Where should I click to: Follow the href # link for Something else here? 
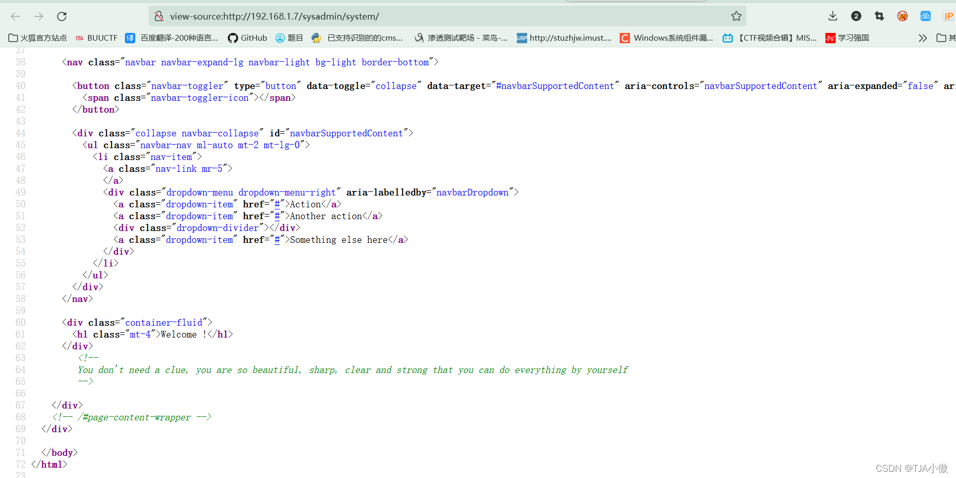(277, 240)
